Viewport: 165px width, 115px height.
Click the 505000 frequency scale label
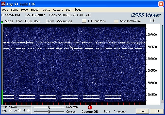pos(152,83)
